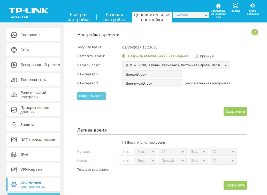Open the Защита security lock item
This screenshot has height=195, width=267.
point(33,125)
